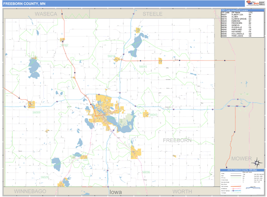Image resolution: width=267 pixels, height=197 pixels.
Task: Click the 56043 ZIP code label on map
Action: click(154, 115)
